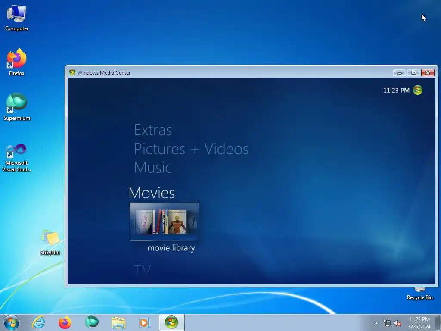441x331 pixels.
Task: Close the Windows Media Center window
Action: [x=428, y=72]
